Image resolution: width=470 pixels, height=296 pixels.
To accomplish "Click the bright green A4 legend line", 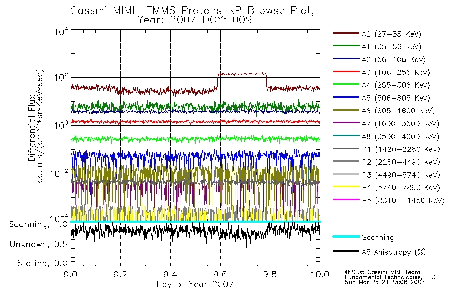I will pyautogui.click(x=346, y=84).
